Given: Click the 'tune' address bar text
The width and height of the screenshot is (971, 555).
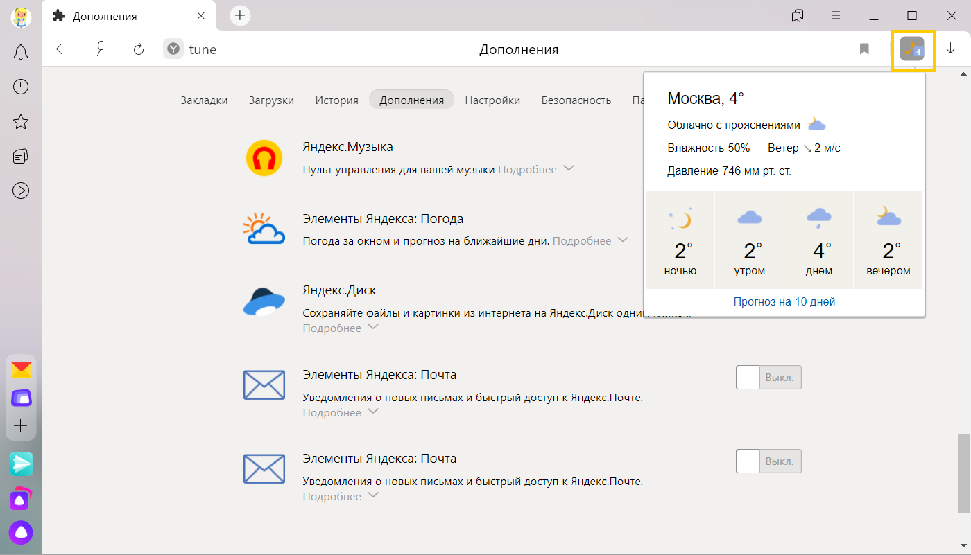Looking at the screenshot, I should [x=203, y=49].
